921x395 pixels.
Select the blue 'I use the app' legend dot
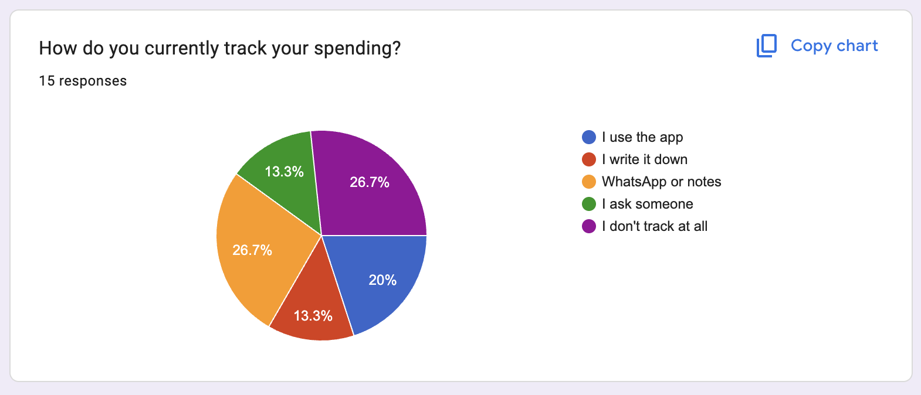pyautogui.click(x=589, y=137)
